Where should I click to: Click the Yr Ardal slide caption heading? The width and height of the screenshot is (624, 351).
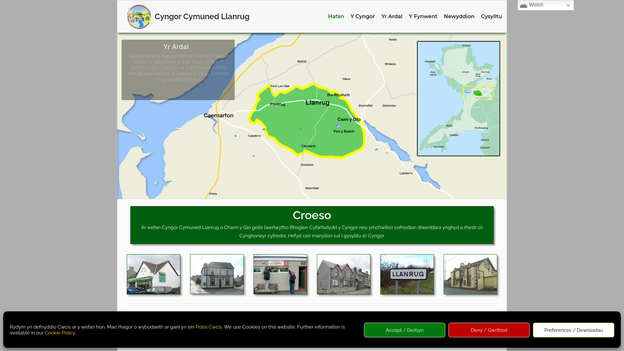[176, 47]
